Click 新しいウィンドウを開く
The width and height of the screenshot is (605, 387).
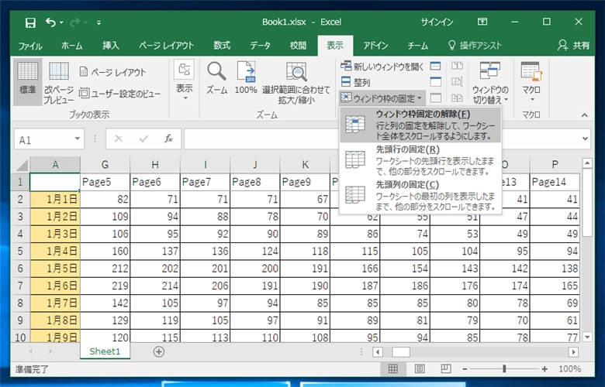(382, 67)
